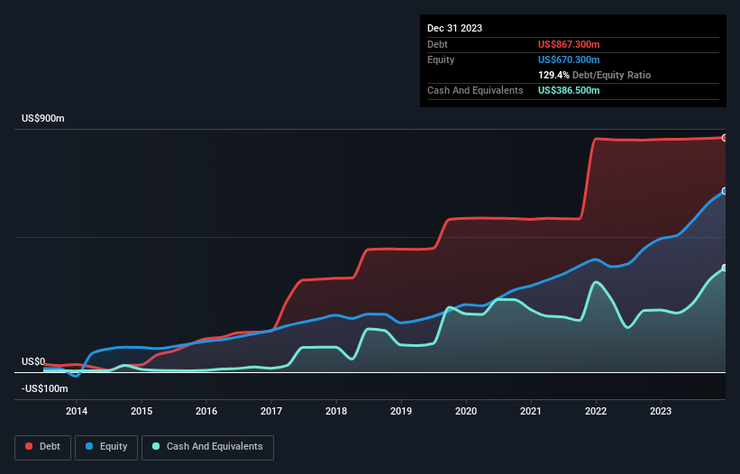This screenshot has height=474, width=740.
Task: Click the 2022 x-axis label
Action: (596, 411)
